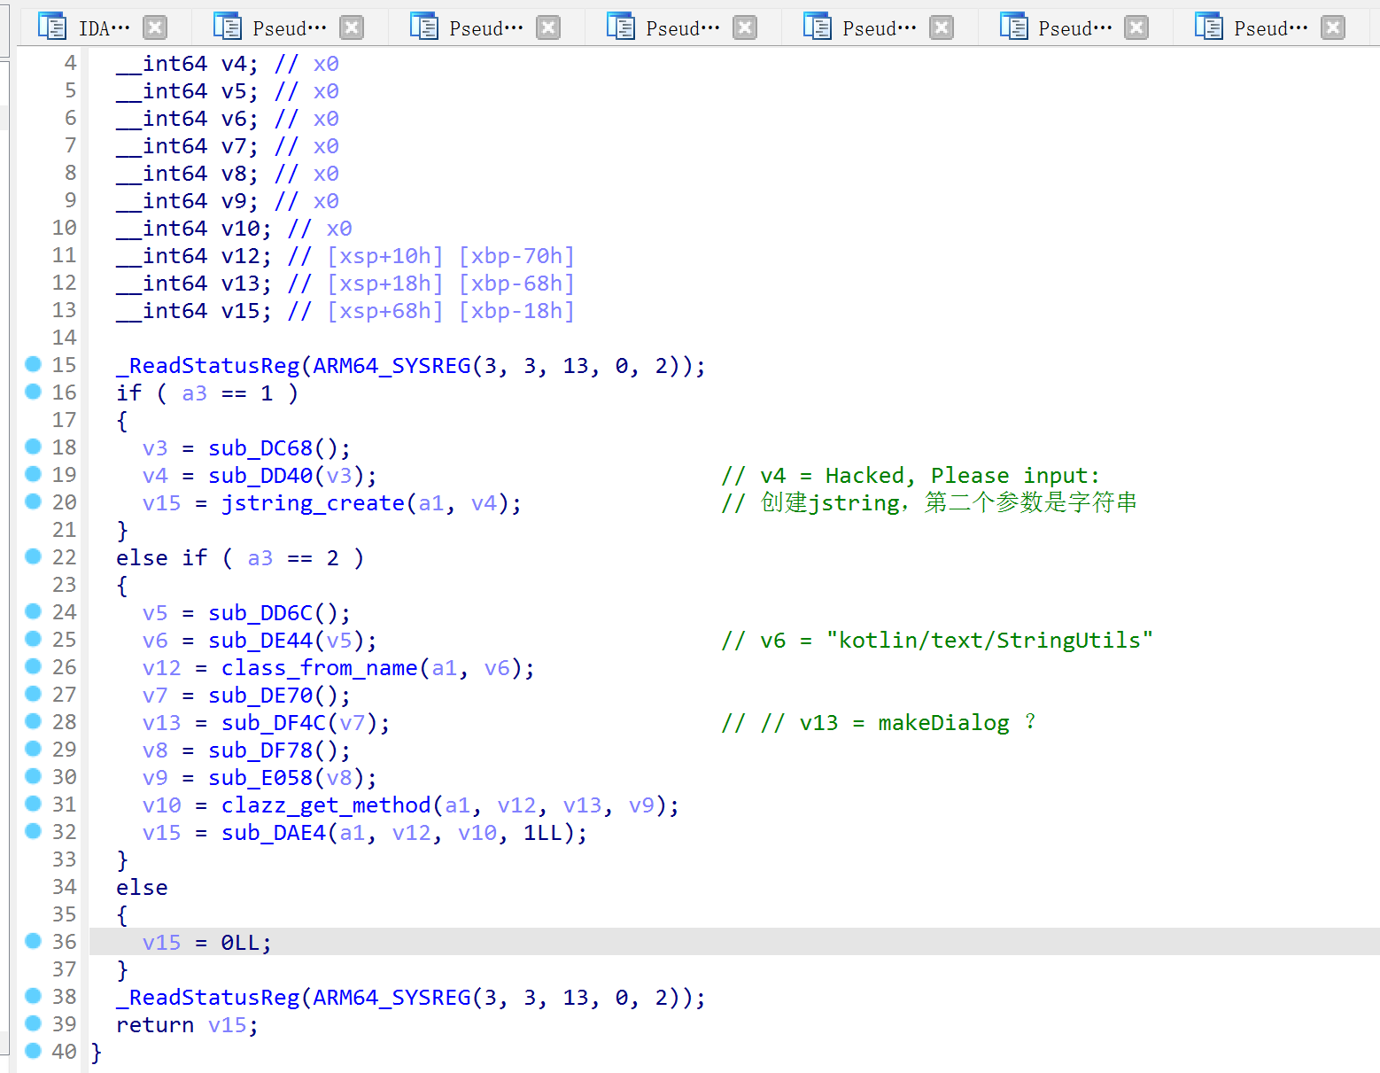Close the IDA view tab
The height and width of the screenshot is (1073, 1380).
tap(155, 27)
